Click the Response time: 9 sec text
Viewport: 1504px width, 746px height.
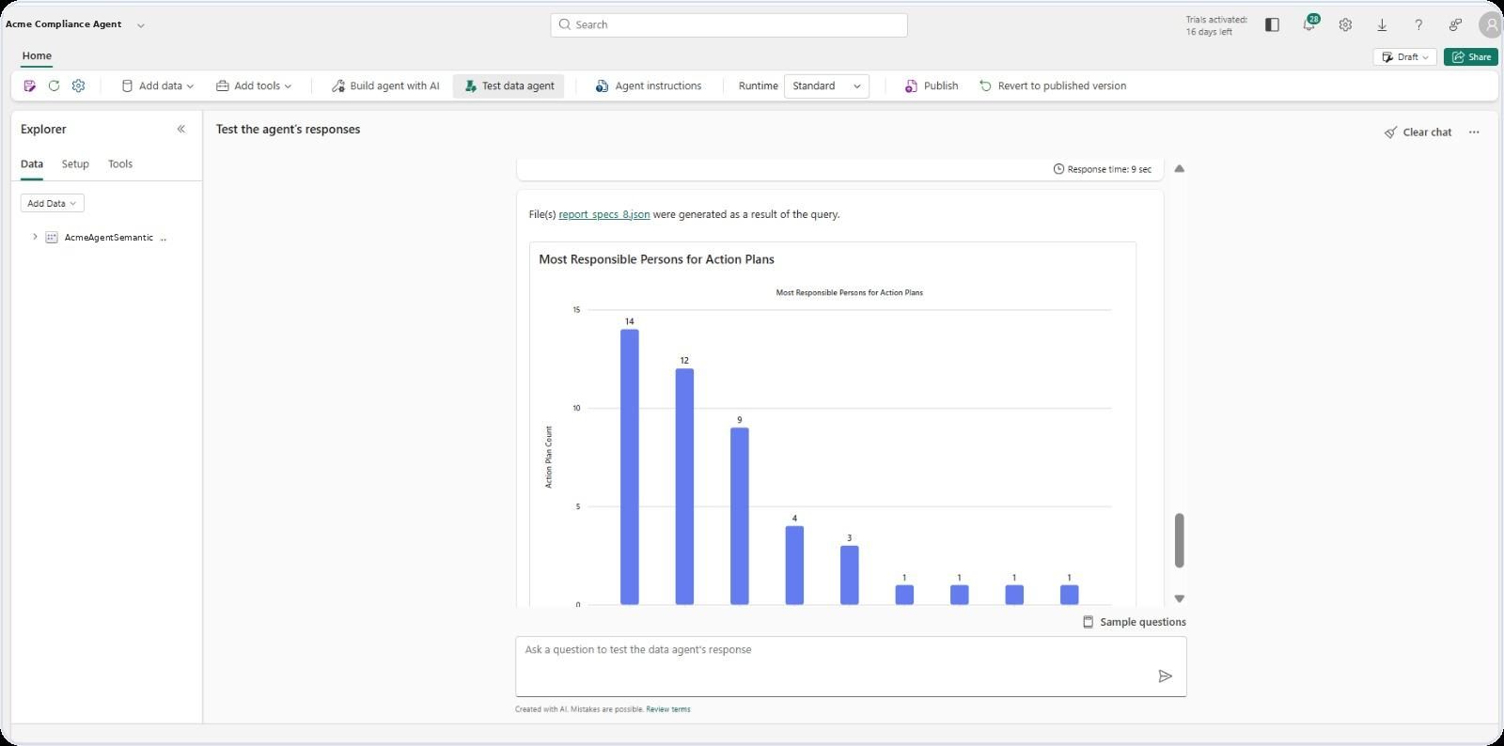pyautogui.click(x=1102, y=169)
